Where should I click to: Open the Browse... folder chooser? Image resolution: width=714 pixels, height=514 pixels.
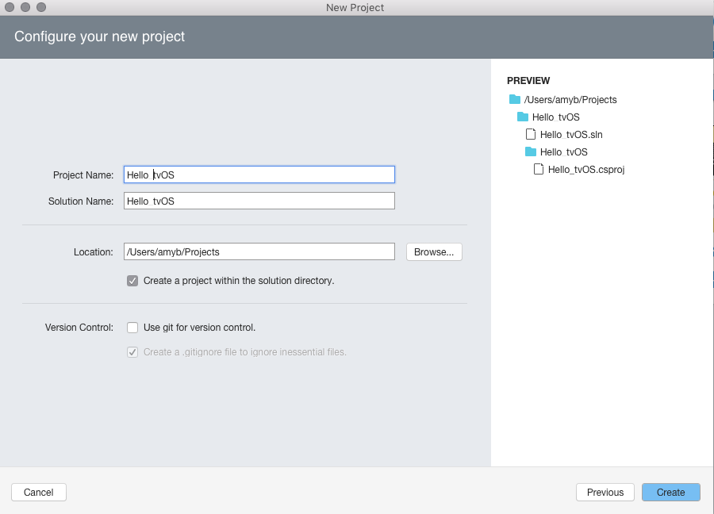[434, 252]
